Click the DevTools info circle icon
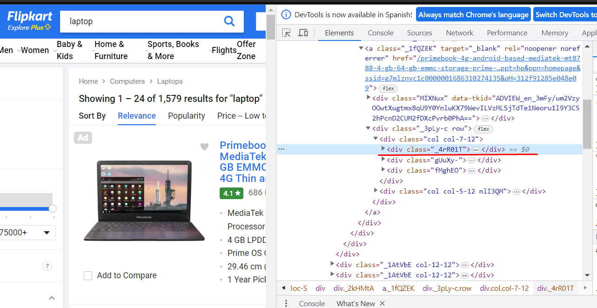 click(x=286, y=14)
